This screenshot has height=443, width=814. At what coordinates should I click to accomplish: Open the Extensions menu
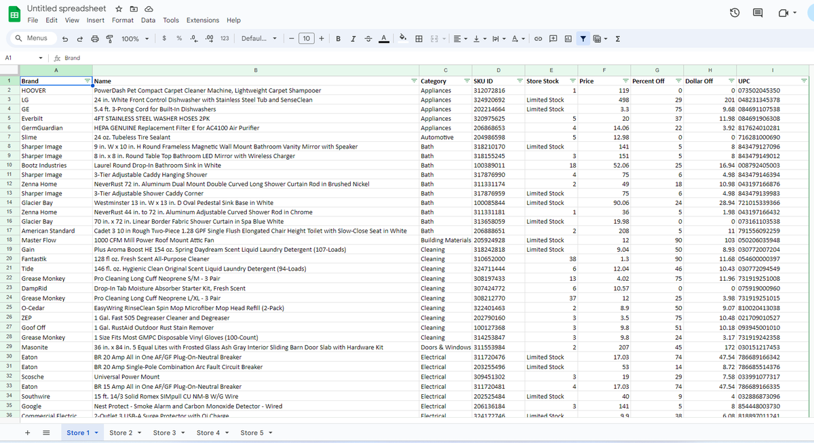click(203, 20)
